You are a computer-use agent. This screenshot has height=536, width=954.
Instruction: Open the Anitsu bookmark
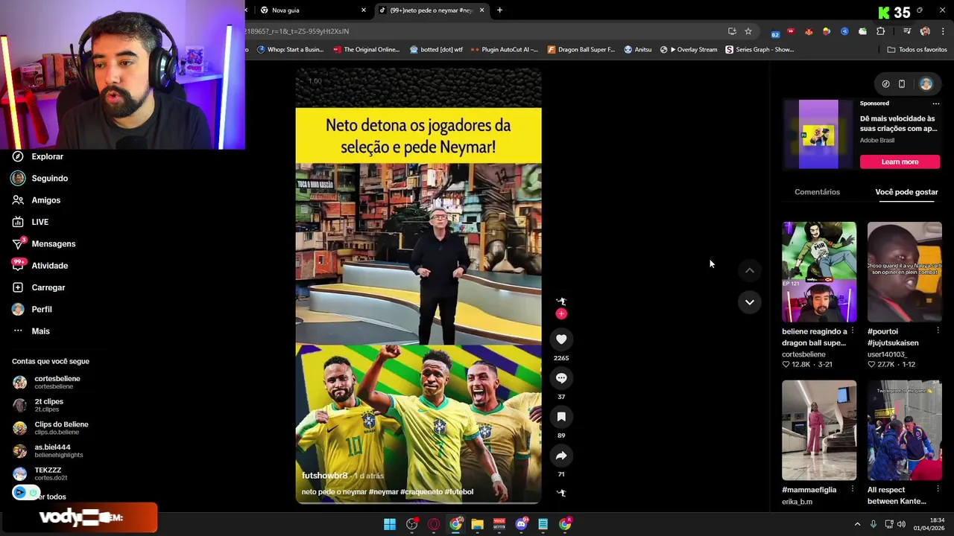(637, 50)
